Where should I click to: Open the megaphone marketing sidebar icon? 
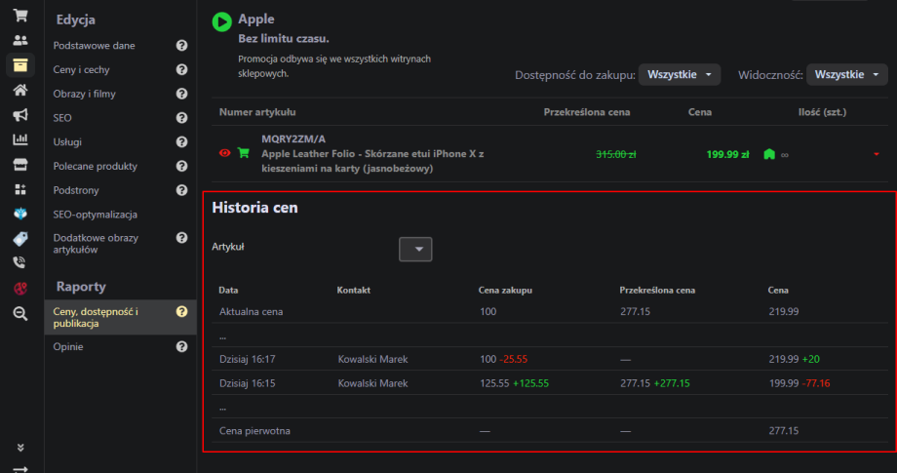19,115
